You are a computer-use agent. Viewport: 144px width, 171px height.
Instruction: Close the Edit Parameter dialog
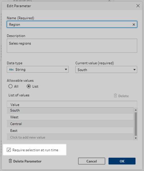[x=138, y=6]
